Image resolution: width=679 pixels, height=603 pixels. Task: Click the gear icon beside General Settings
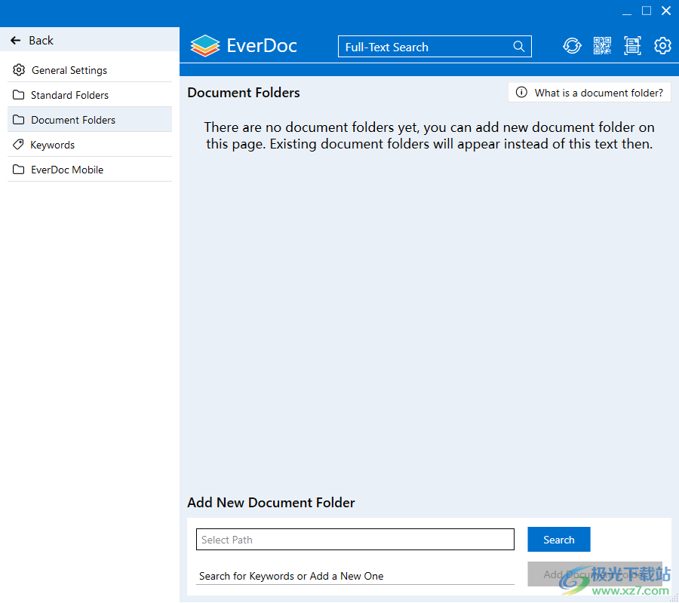pos(19,69)
